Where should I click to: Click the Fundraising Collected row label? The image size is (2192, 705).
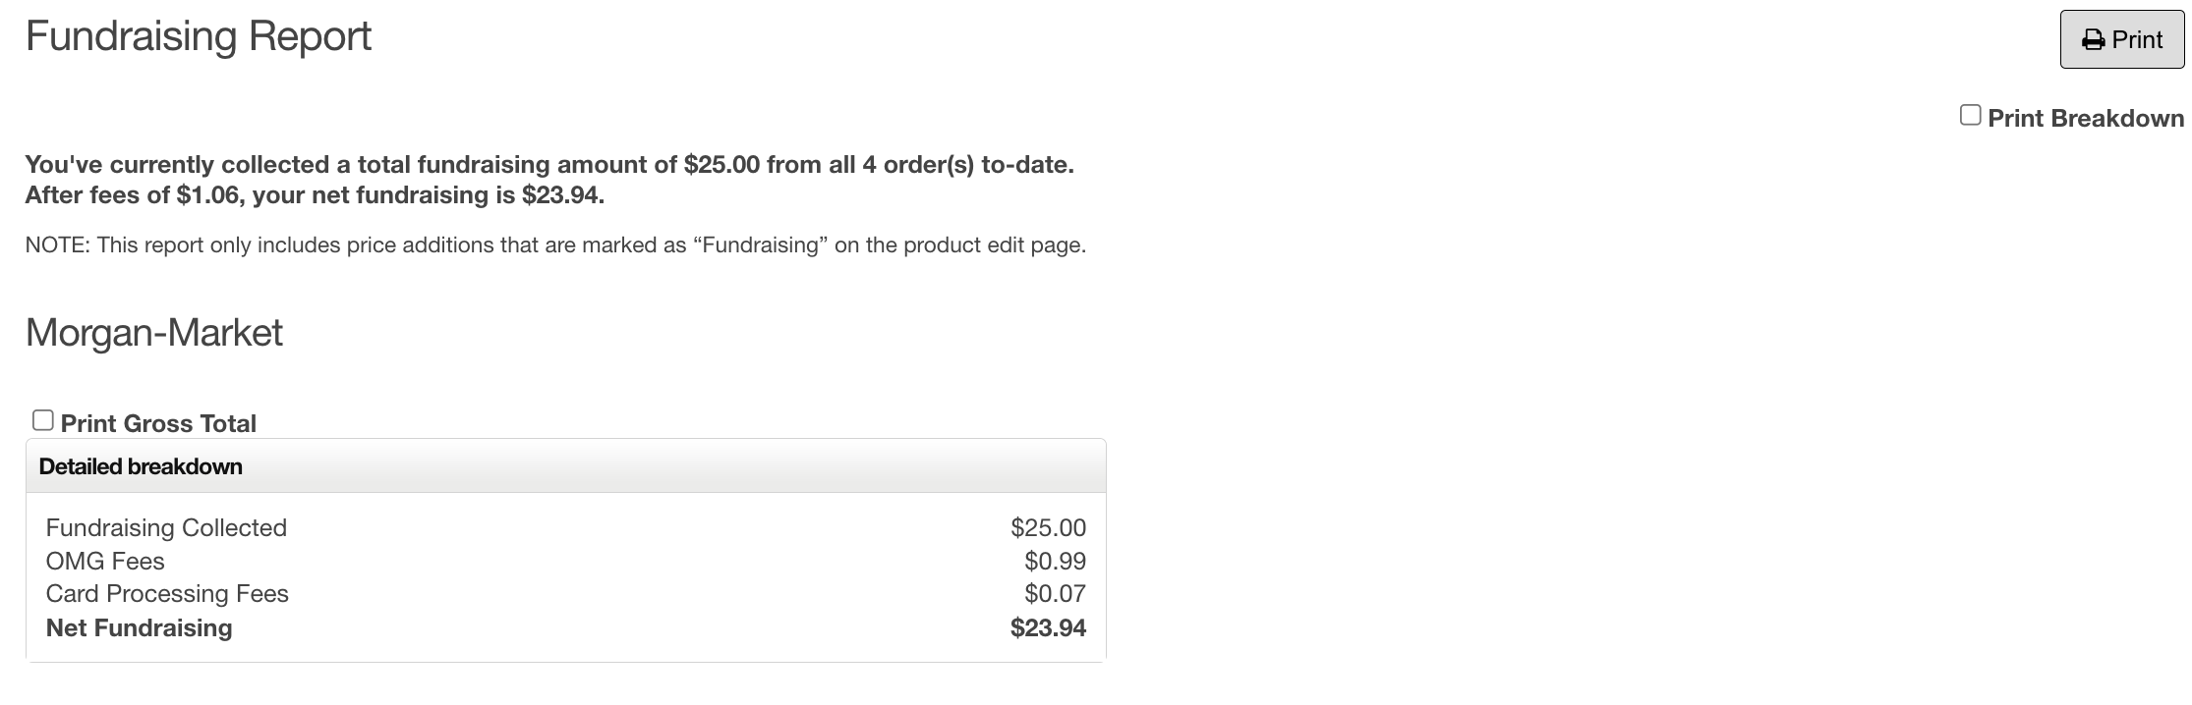(x=166, y=528)
